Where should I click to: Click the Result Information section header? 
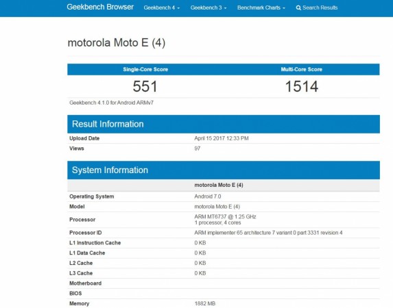(224, 124)
